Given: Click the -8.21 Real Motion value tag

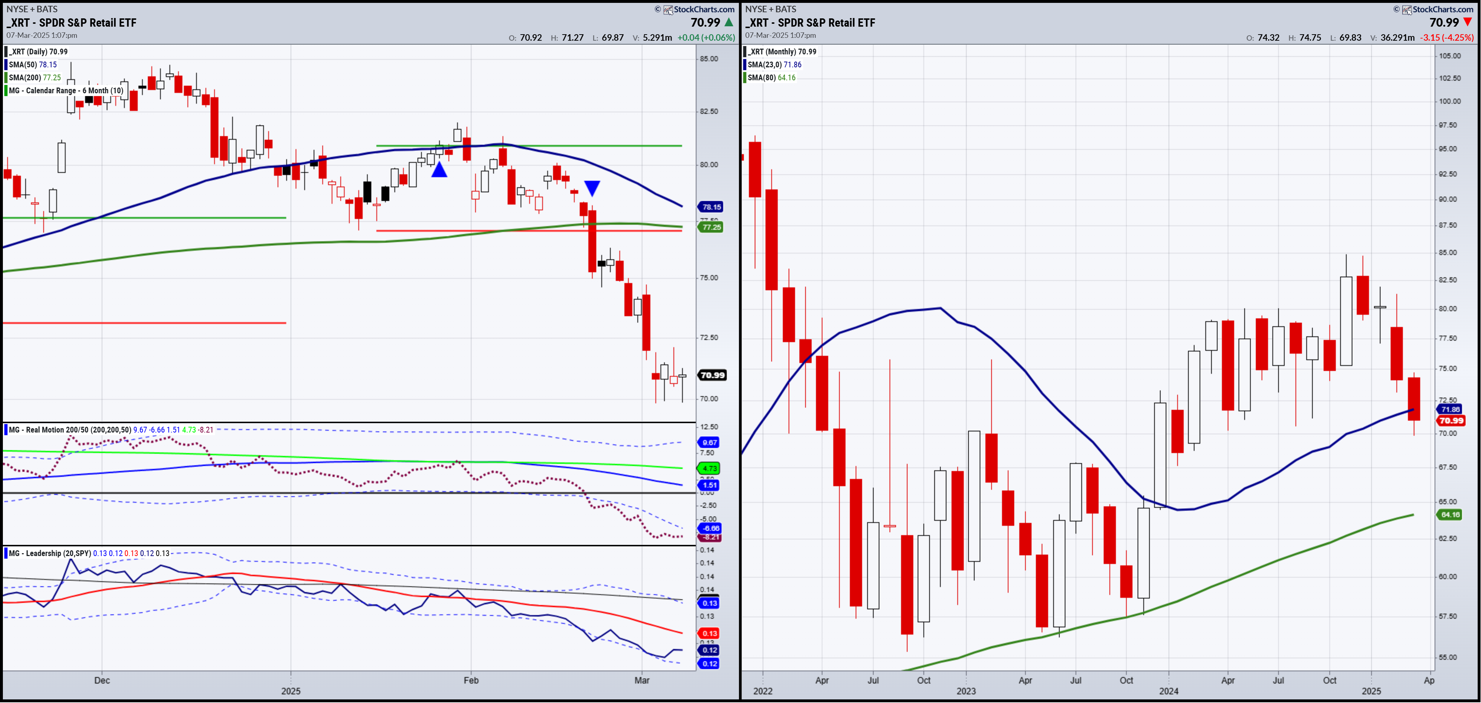Looking at the screenshot, I should coord(710,538).
